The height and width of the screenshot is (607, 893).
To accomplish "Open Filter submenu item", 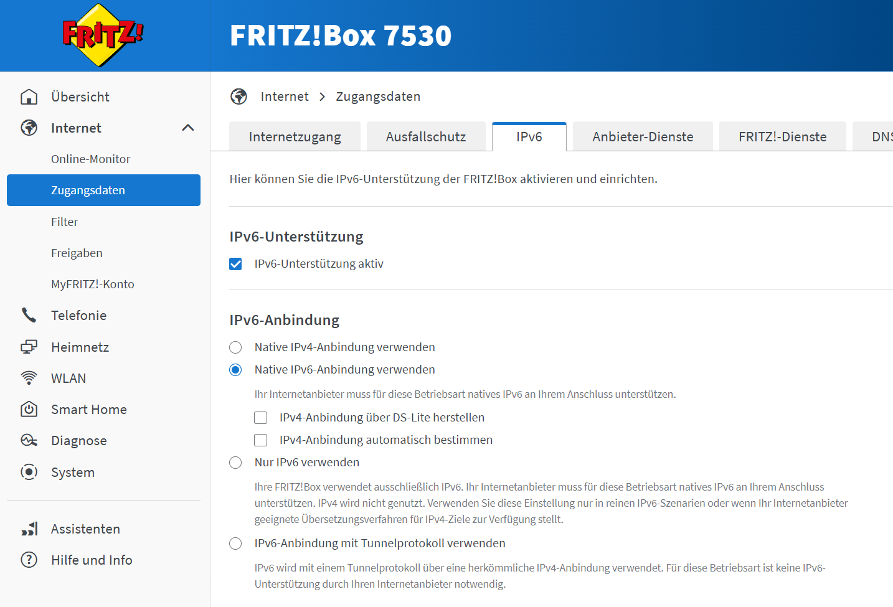I will tap(65, 222).
